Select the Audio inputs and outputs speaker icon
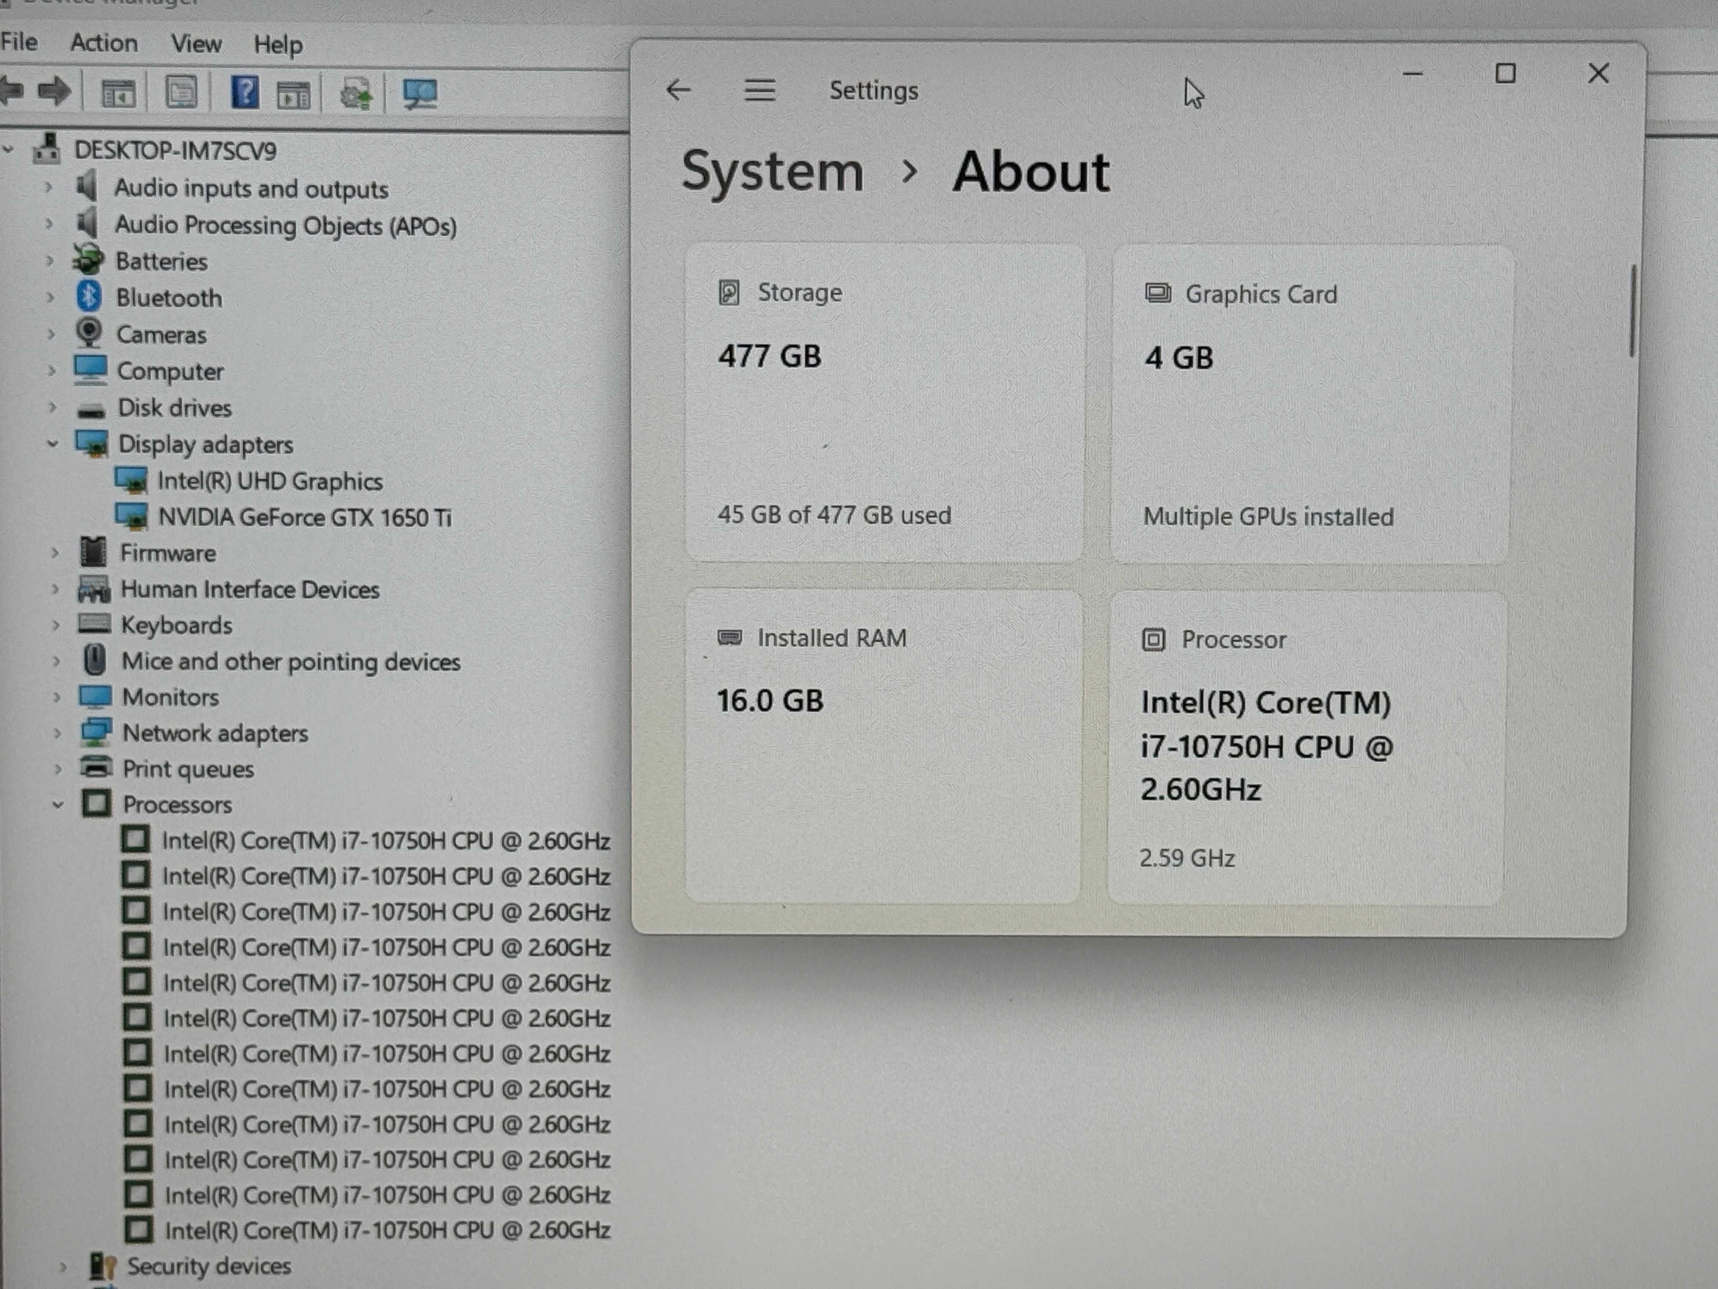The width and height of the screenshot is (1718, 1289). [x=88, y=186]
